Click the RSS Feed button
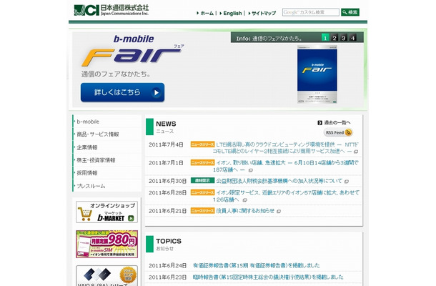The image size is (436, 286). coord(338,132)
